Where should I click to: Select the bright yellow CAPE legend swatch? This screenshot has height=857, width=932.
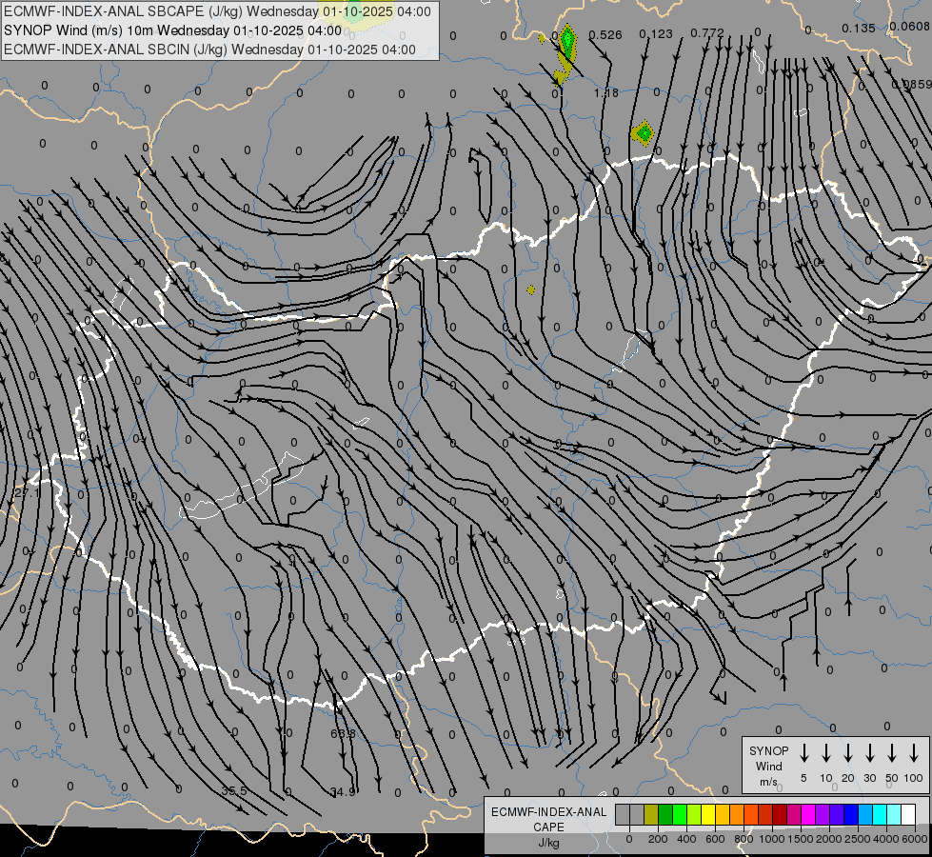708,814
